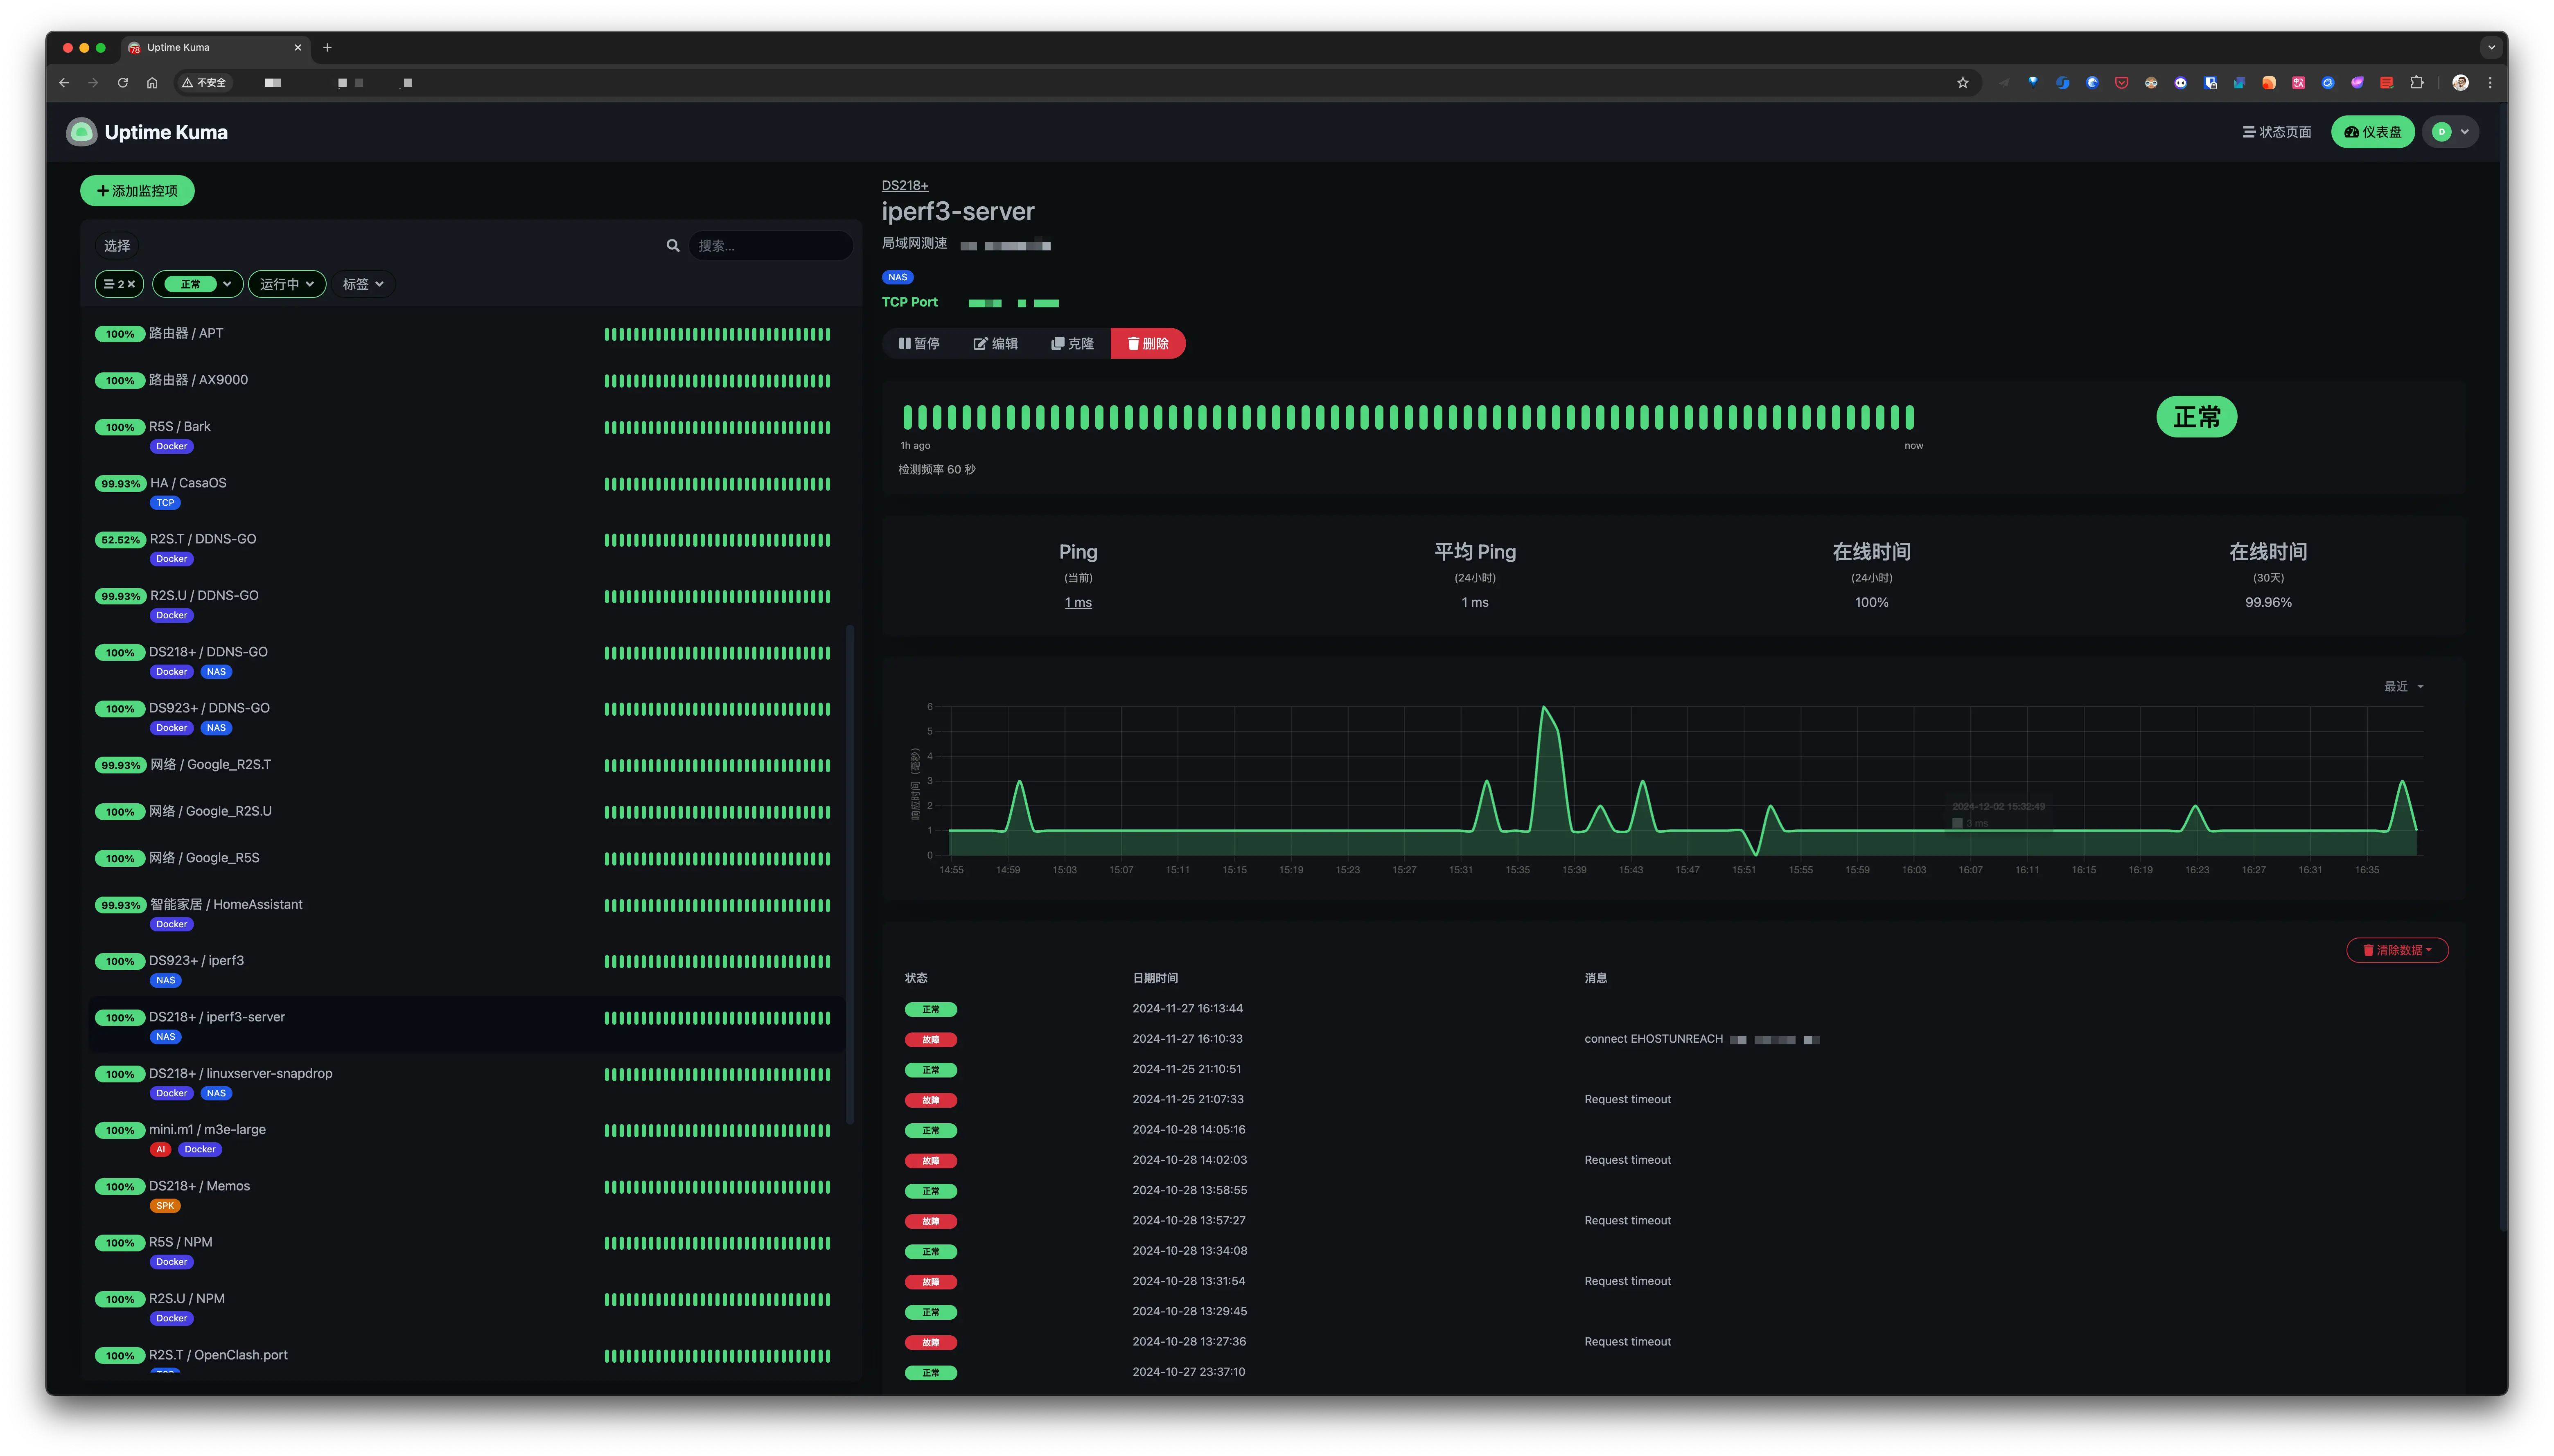The image size is (2554, 1456).
Task: Delete monitor with red trash button
Action: [x=1148, y=343]
